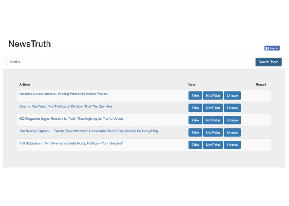This screenshot has width=289, height=206.
Task: Vote Unsure on The Nuclear Option article
Action: [232, 133]
